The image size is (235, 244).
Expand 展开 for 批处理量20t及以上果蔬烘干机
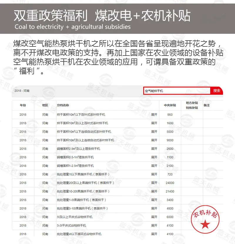click(x=154, y=183)
